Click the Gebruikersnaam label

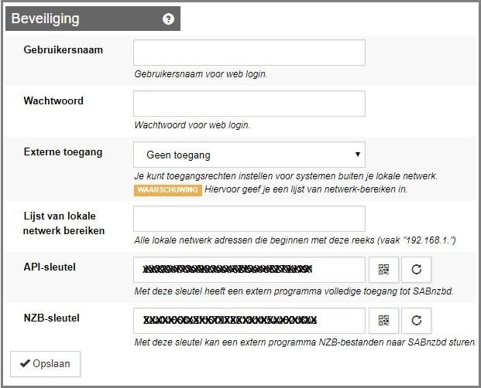click(x=64, y=50)
